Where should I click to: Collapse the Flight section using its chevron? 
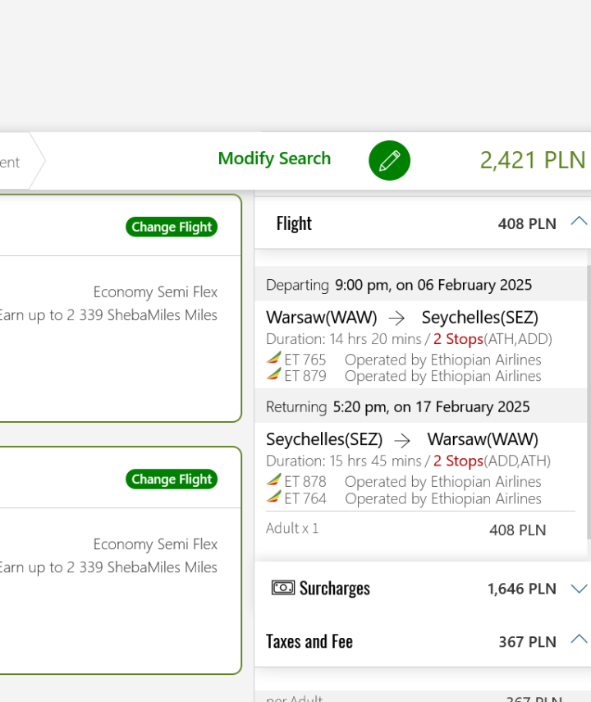point(579,222)
